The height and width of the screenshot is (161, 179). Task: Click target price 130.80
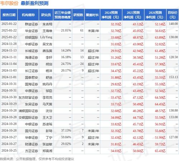click(173, 110)
